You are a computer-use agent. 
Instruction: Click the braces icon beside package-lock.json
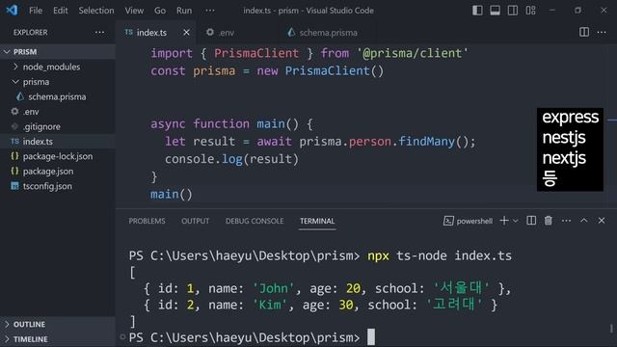(x=15, y=156)
